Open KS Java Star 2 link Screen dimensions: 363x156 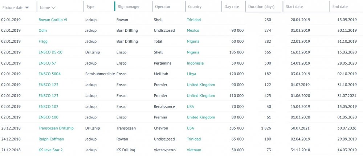[x=50, y=150]
